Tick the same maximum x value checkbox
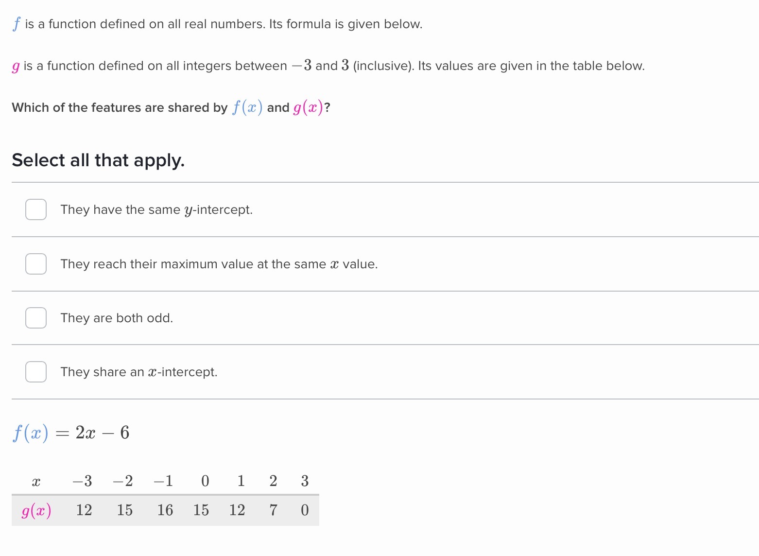The width and height of the screenshot is (759, 556). pyautogui.click(x=36, y=264)
